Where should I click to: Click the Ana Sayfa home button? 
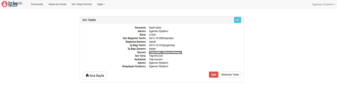tap(95, 76)
